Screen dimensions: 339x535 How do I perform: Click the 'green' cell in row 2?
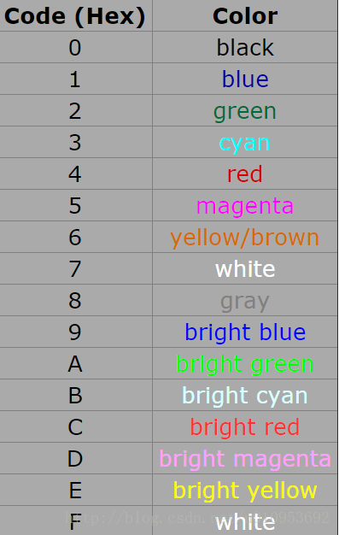(x=245, y=110)
